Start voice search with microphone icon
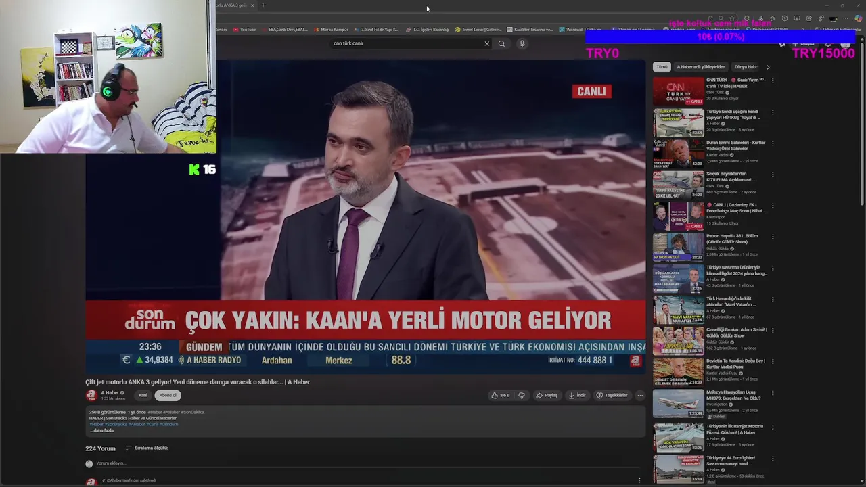 [x=522, y=43]
